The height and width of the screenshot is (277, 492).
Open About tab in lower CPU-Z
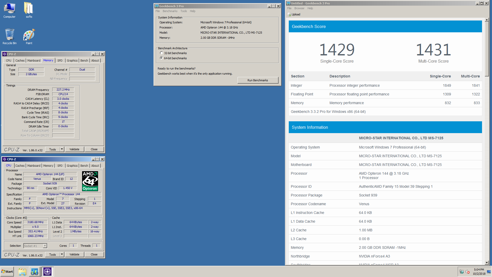pyautogui.click(x=95, y=166)
